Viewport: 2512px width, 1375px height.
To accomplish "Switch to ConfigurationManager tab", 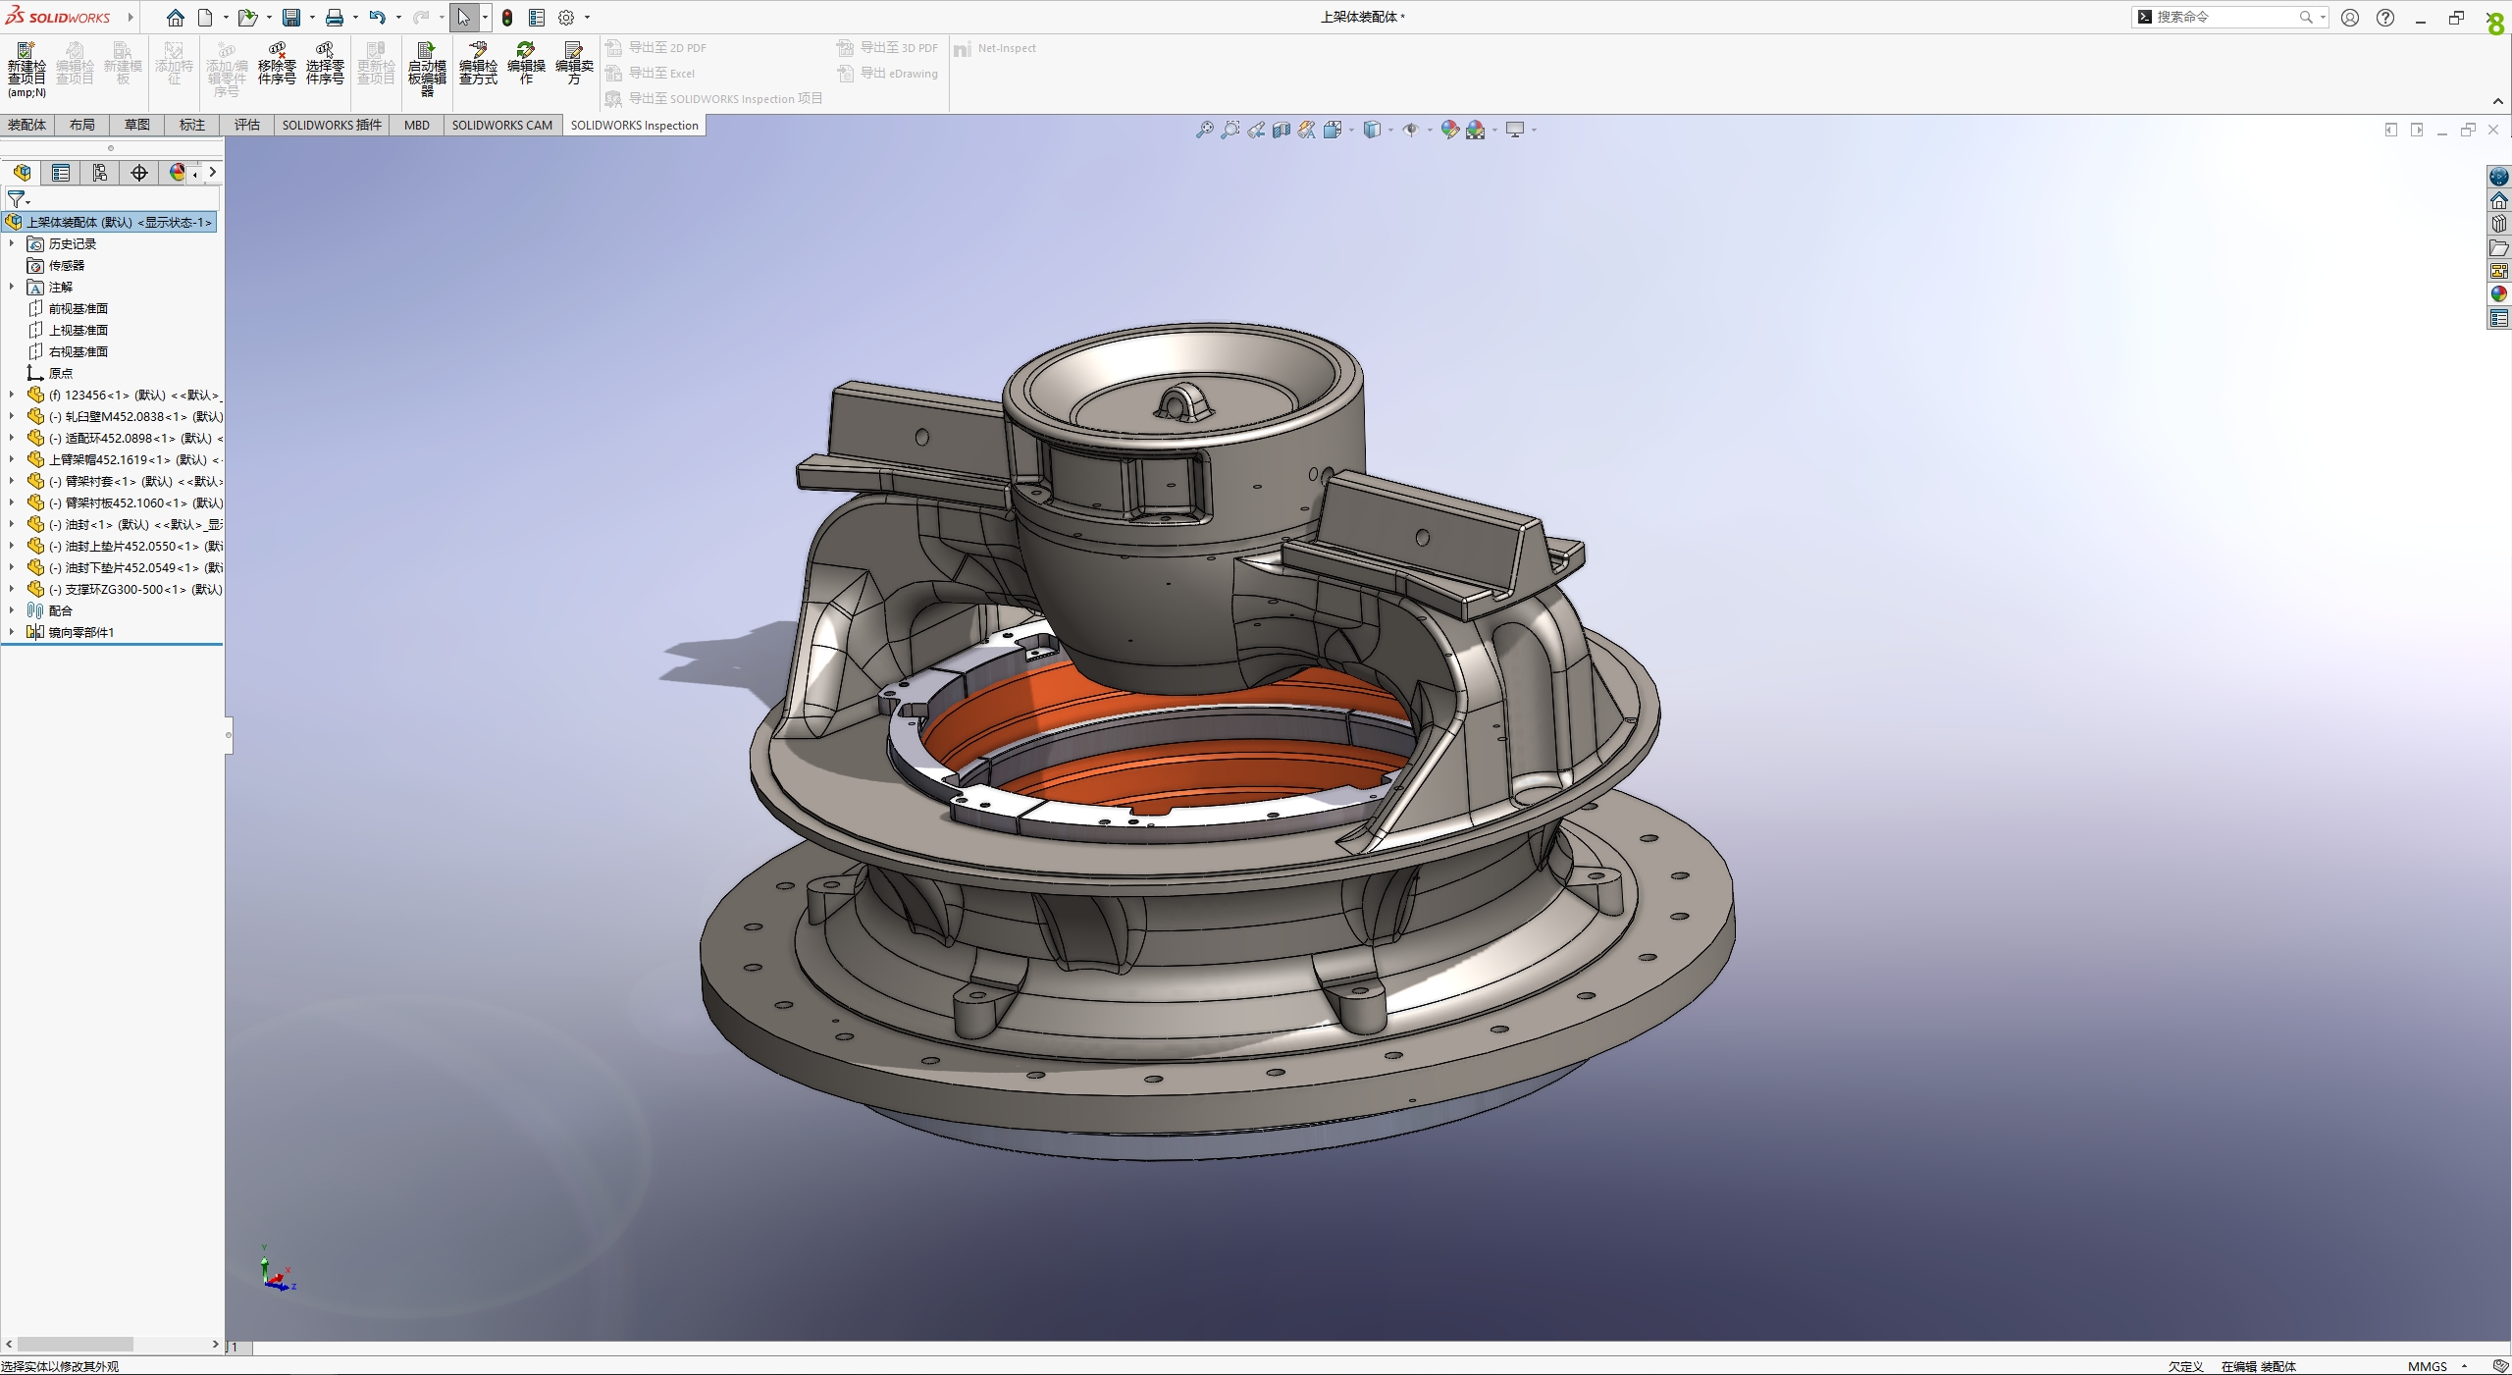I will [100, 173].
